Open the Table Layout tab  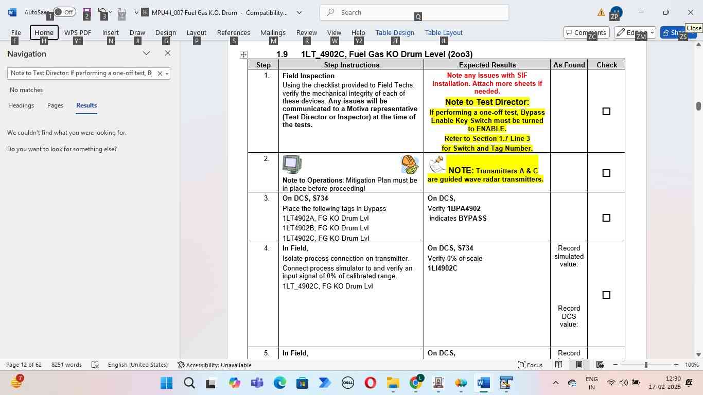[444, 32]
